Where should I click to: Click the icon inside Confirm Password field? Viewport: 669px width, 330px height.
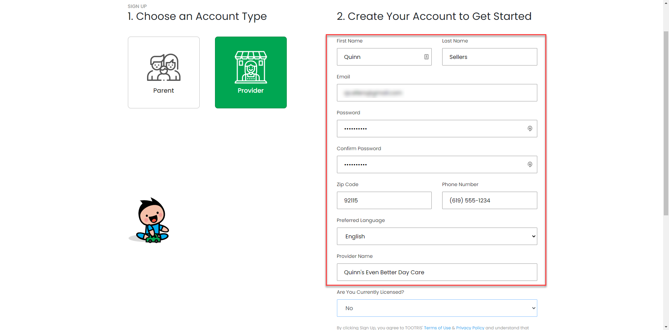point(530,164)
